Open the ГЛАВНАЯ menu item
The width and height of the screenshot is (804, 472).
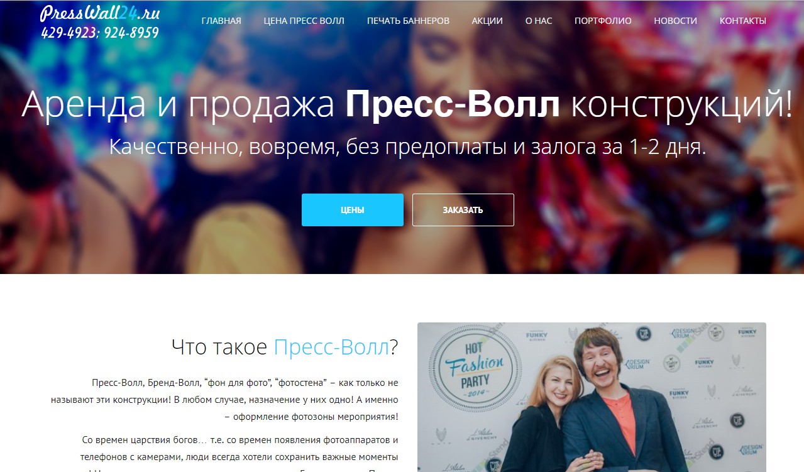tap(221, 21)
